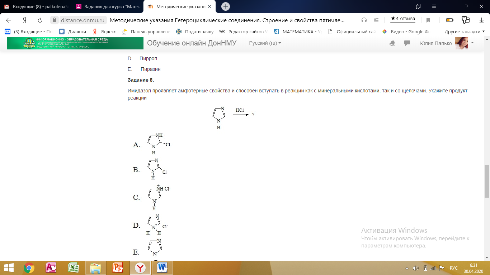The height and width of the screenshot is (275, 490).
Task: Click 'Обучение онлайн ДонНМУ' site title
Action: 192,43
